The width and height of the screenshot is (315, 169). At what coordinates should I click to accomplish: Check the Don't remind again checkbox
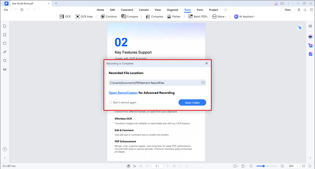tap(110, 103)
